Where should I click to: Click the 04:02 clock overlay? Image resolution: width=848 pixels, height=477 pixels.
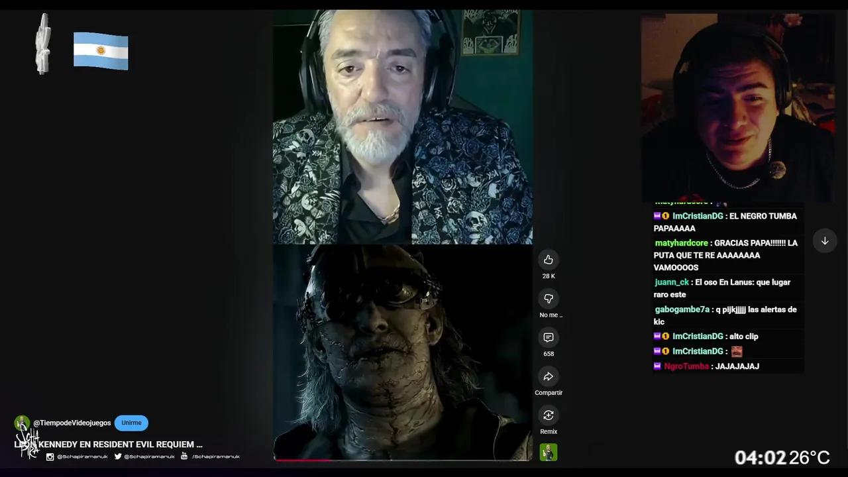[760, 458]
